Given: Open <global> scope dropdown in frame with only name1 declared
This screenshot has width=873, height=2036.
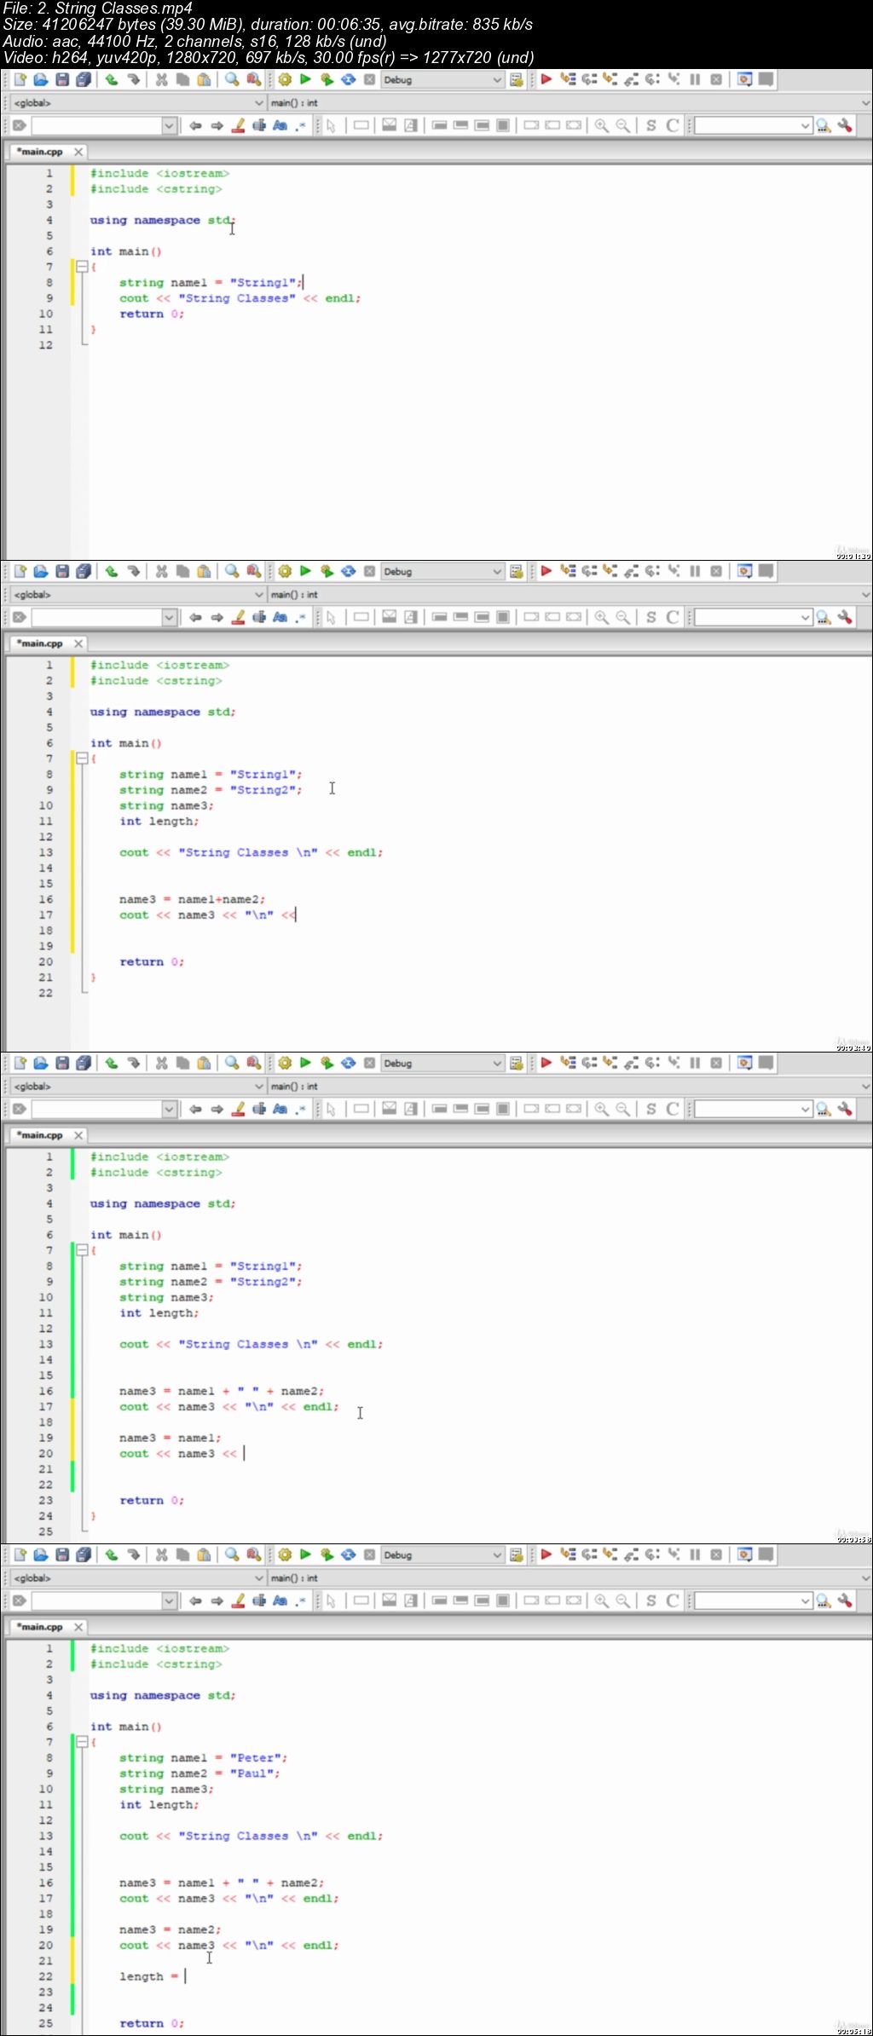Looking at the screenshot, I should (x=138, y=102).
